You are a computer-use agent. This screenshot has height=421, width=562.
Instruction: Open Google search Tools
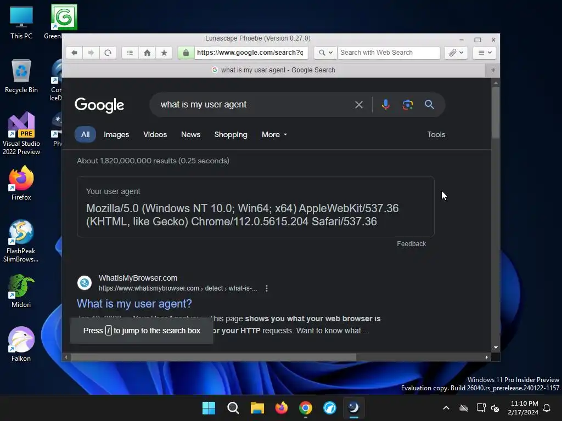point(436,135)
